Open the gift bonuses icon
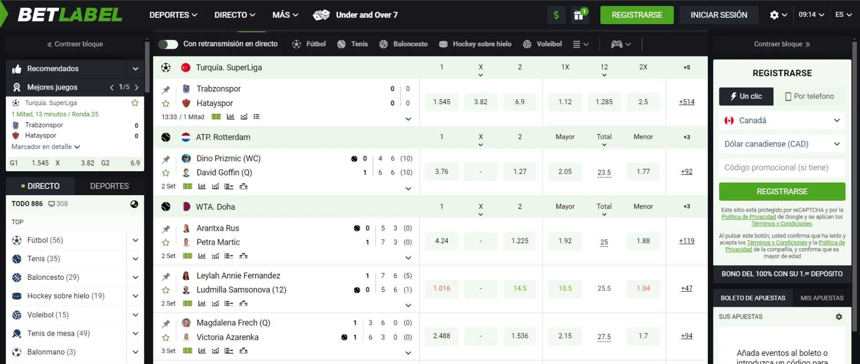Screen dimensions: 860x364 pyautogui.click(x=579, y=15)
